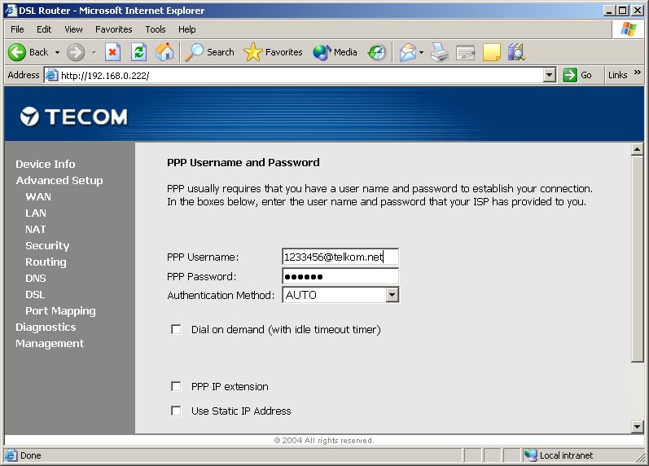Click the Print icon
Image resolution: width=649 pixels, height=466 pixels.
tap(440, 52)
